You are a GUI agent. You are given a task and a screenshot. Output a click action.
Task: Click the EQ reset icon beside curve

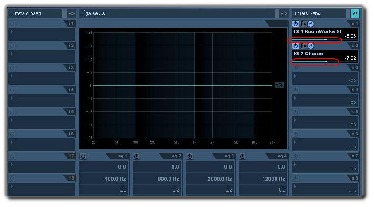coord(279,85)
